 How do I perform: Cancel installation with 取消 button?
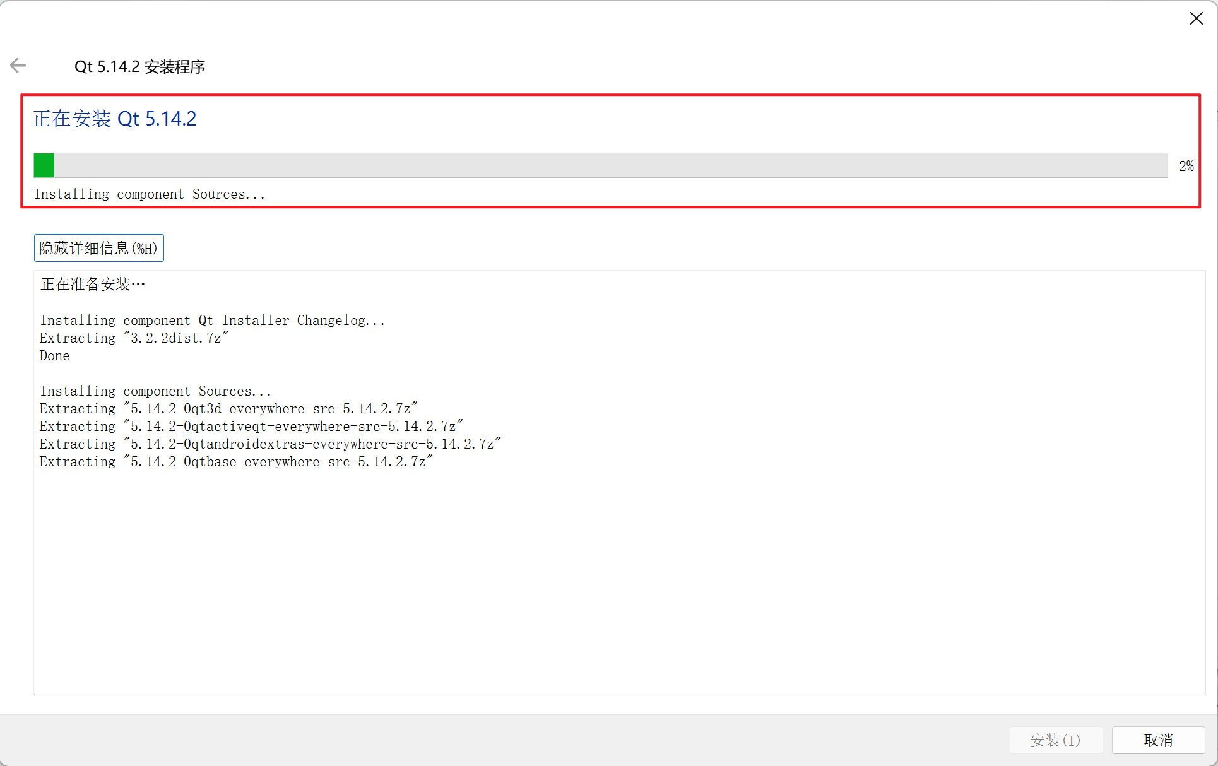coord(1158,740)
